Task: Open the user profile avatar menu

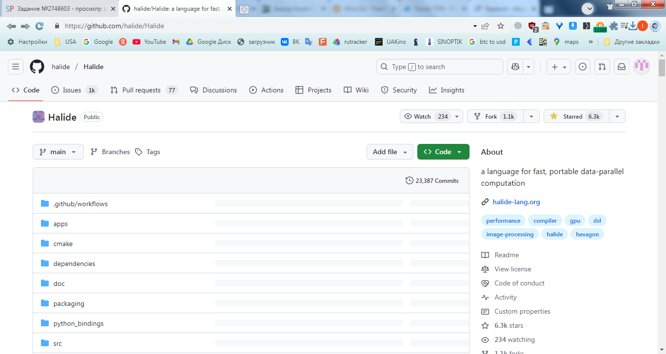Action: [x=642, y=67]
